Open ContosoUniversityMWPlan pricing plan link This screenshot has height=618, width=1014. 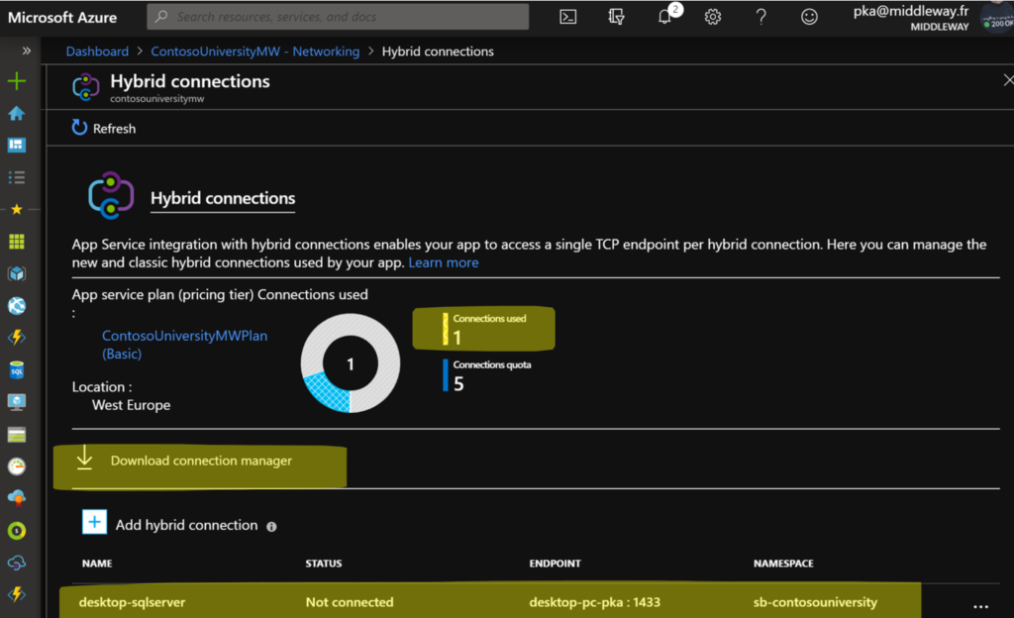point(184,335)
